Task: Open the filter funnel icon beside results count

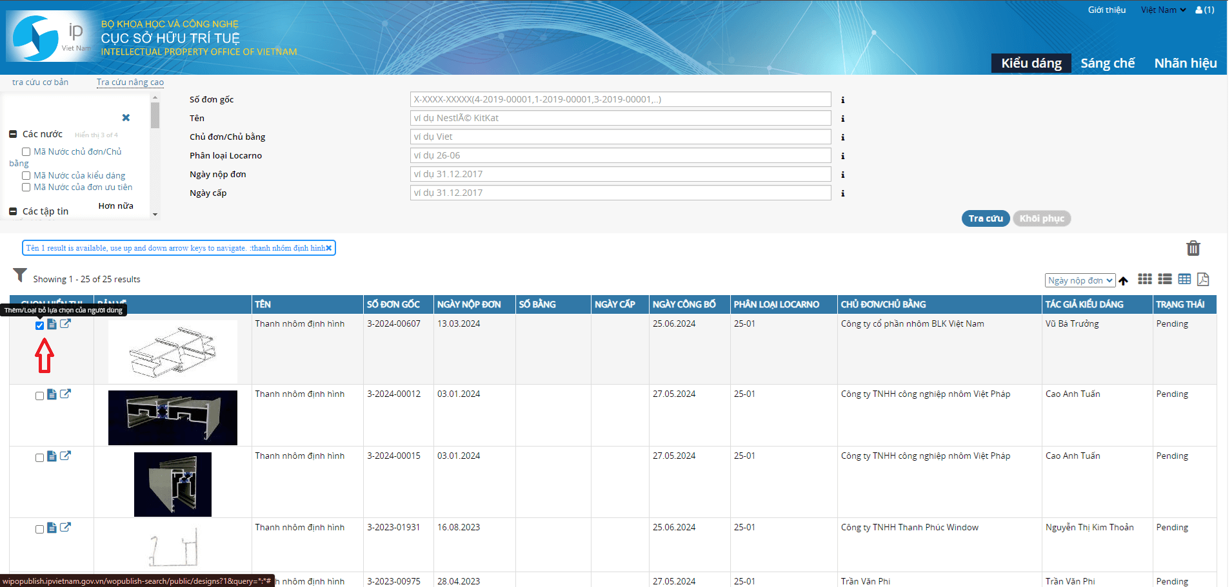Action: point(20,276)
